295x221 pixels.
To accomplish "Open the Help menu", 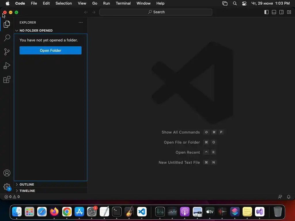I will point(160,3).
